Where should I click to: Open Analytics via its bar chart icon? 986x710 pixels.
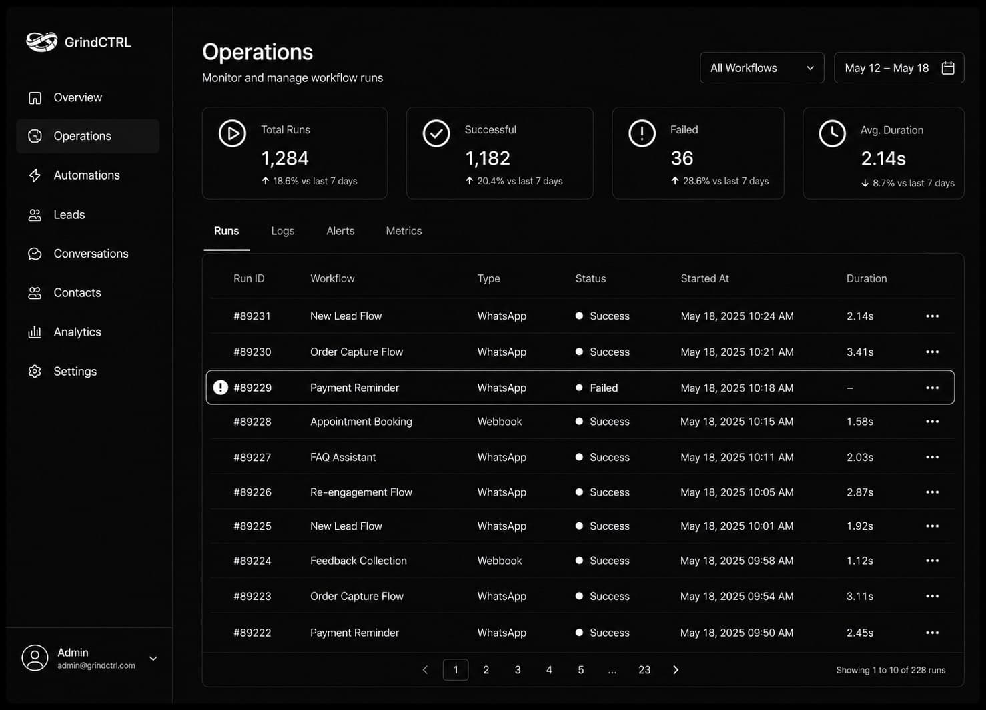coord(35,332)
